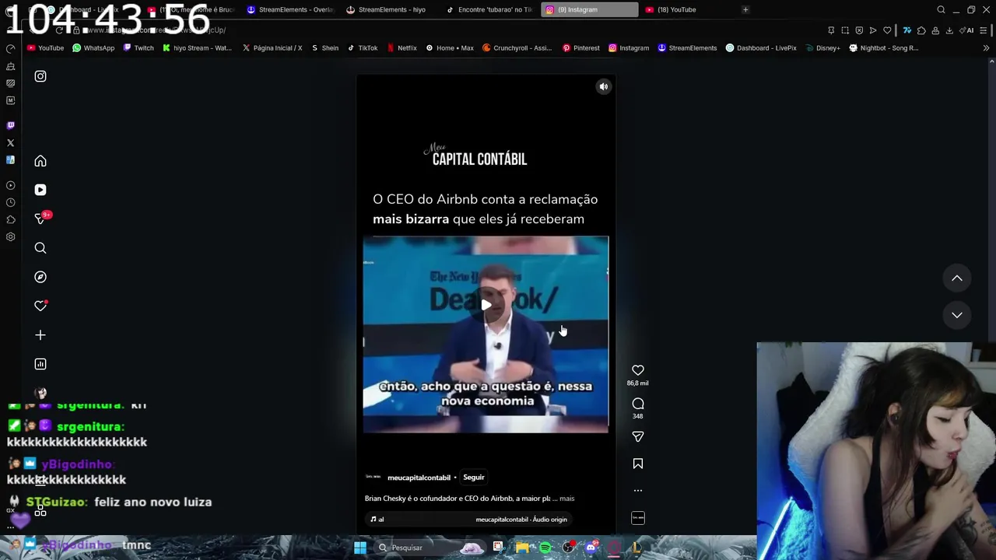This screenshot has height=560, width=996.
Task: Share the reel via paper plane icon
Action: coord(638,437)
